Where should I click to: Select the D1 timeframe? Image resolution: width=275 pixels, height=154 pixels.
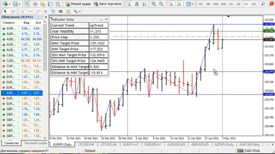pos(246,4)
